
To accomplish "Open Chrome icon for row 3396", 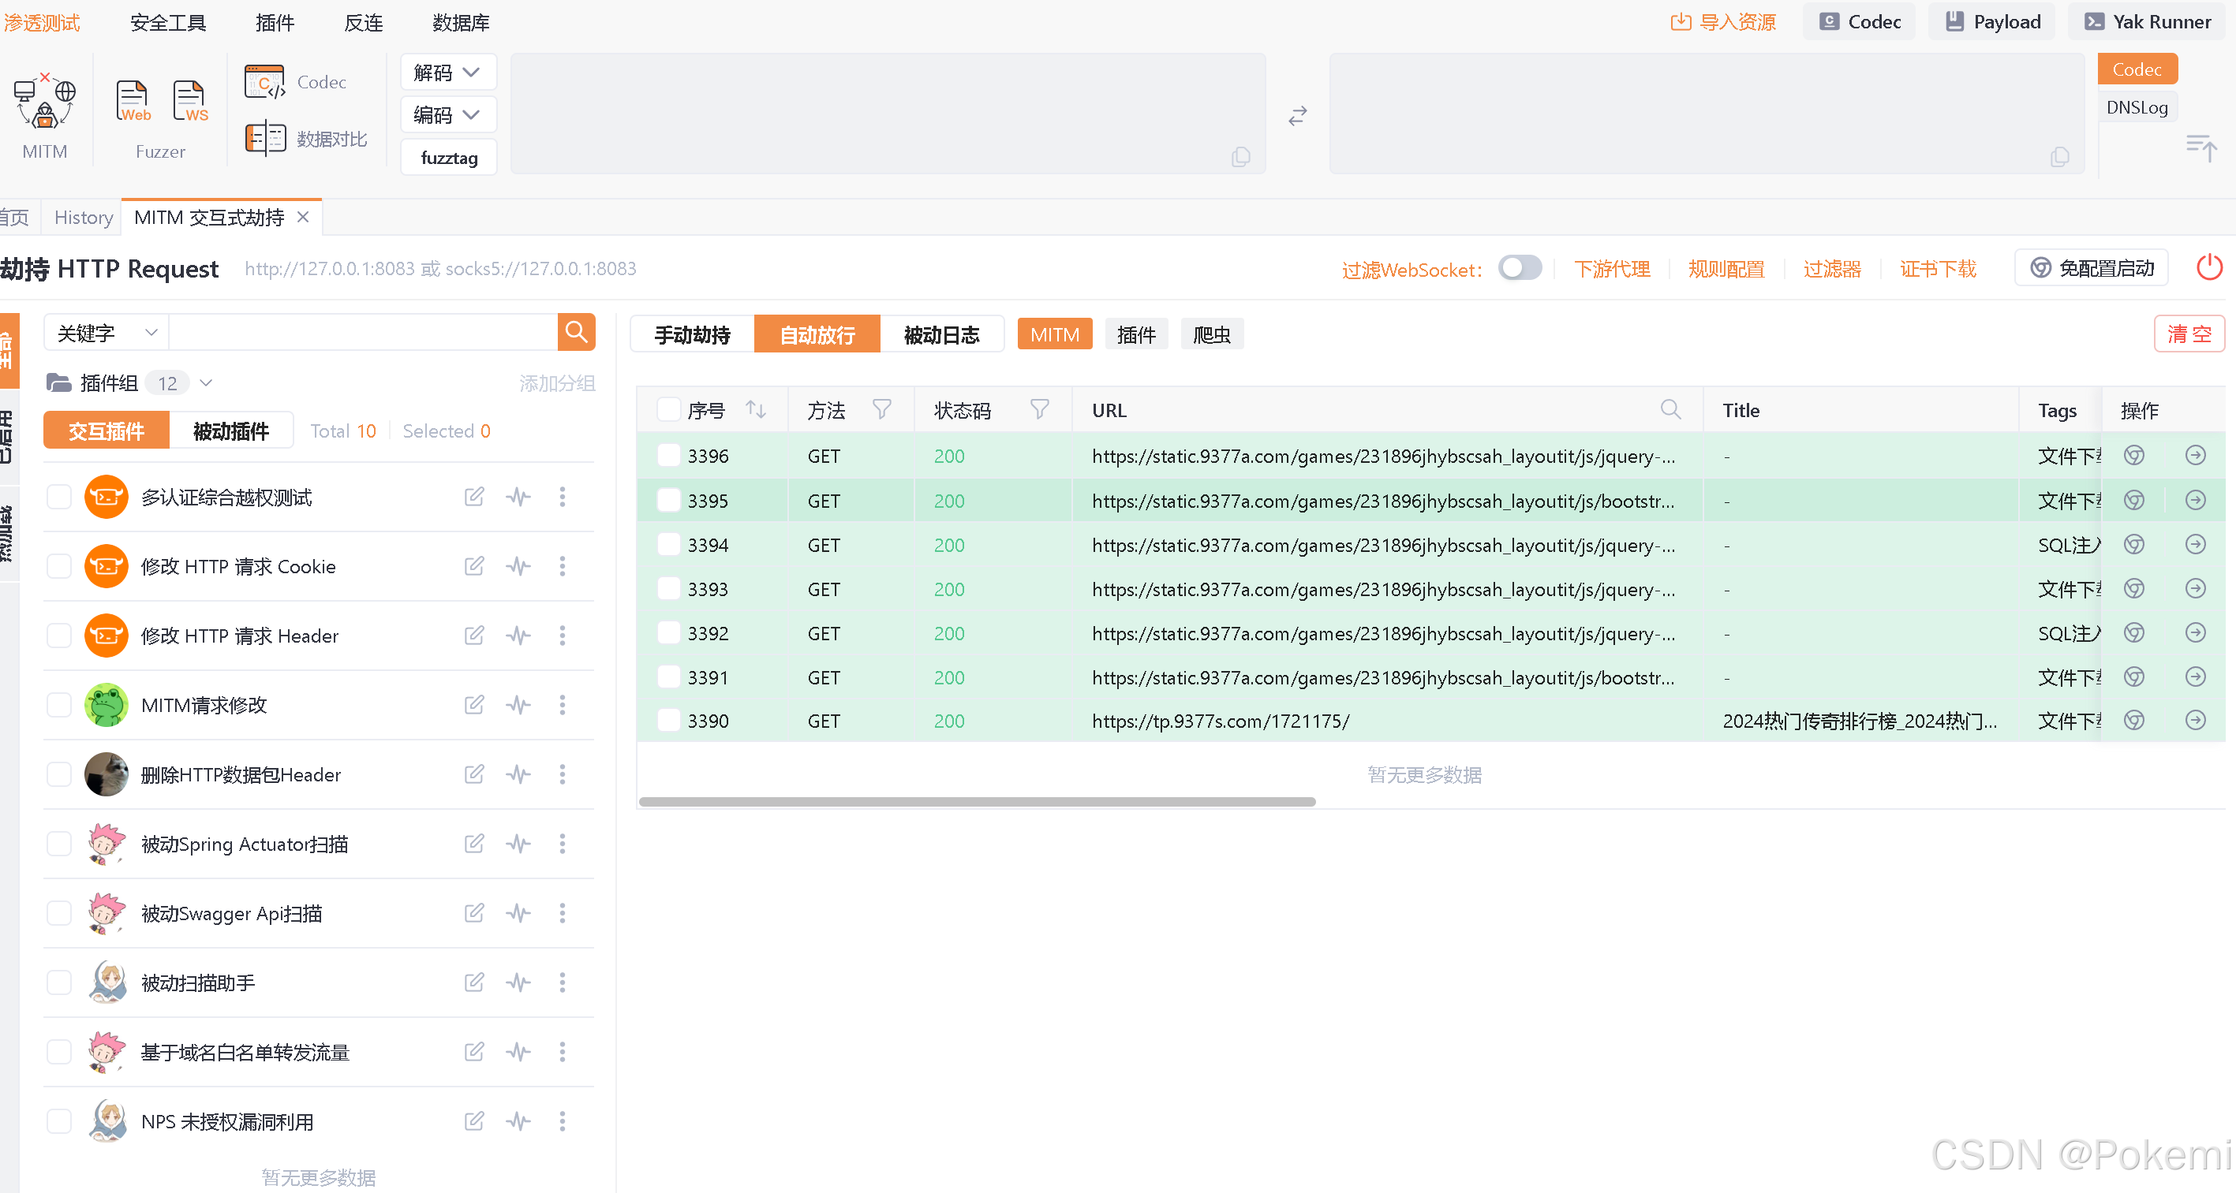I will [2133, 456].
